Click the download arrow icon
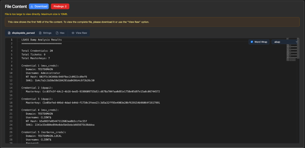This screenshot has width=305, height=148. (x=32, y=6)
